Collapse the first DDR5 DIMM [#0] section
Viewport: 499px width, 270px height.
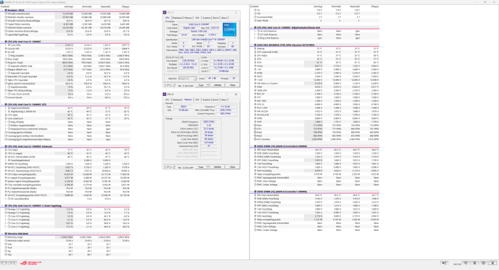coord(252,146)
